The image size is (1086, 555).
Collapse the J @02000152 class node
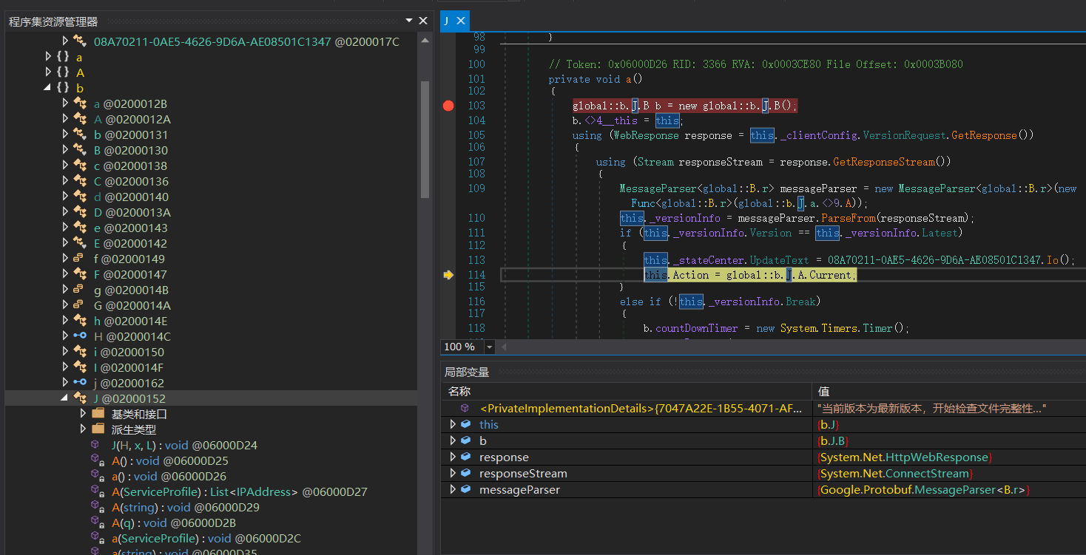point(65,398)
